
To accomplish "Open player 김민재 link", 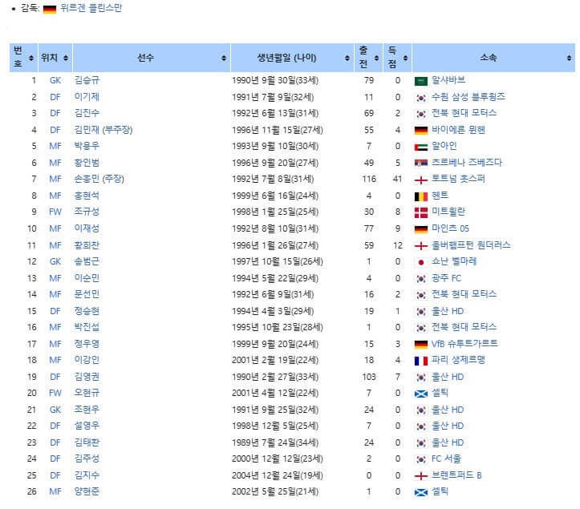I will coord(87,130).
